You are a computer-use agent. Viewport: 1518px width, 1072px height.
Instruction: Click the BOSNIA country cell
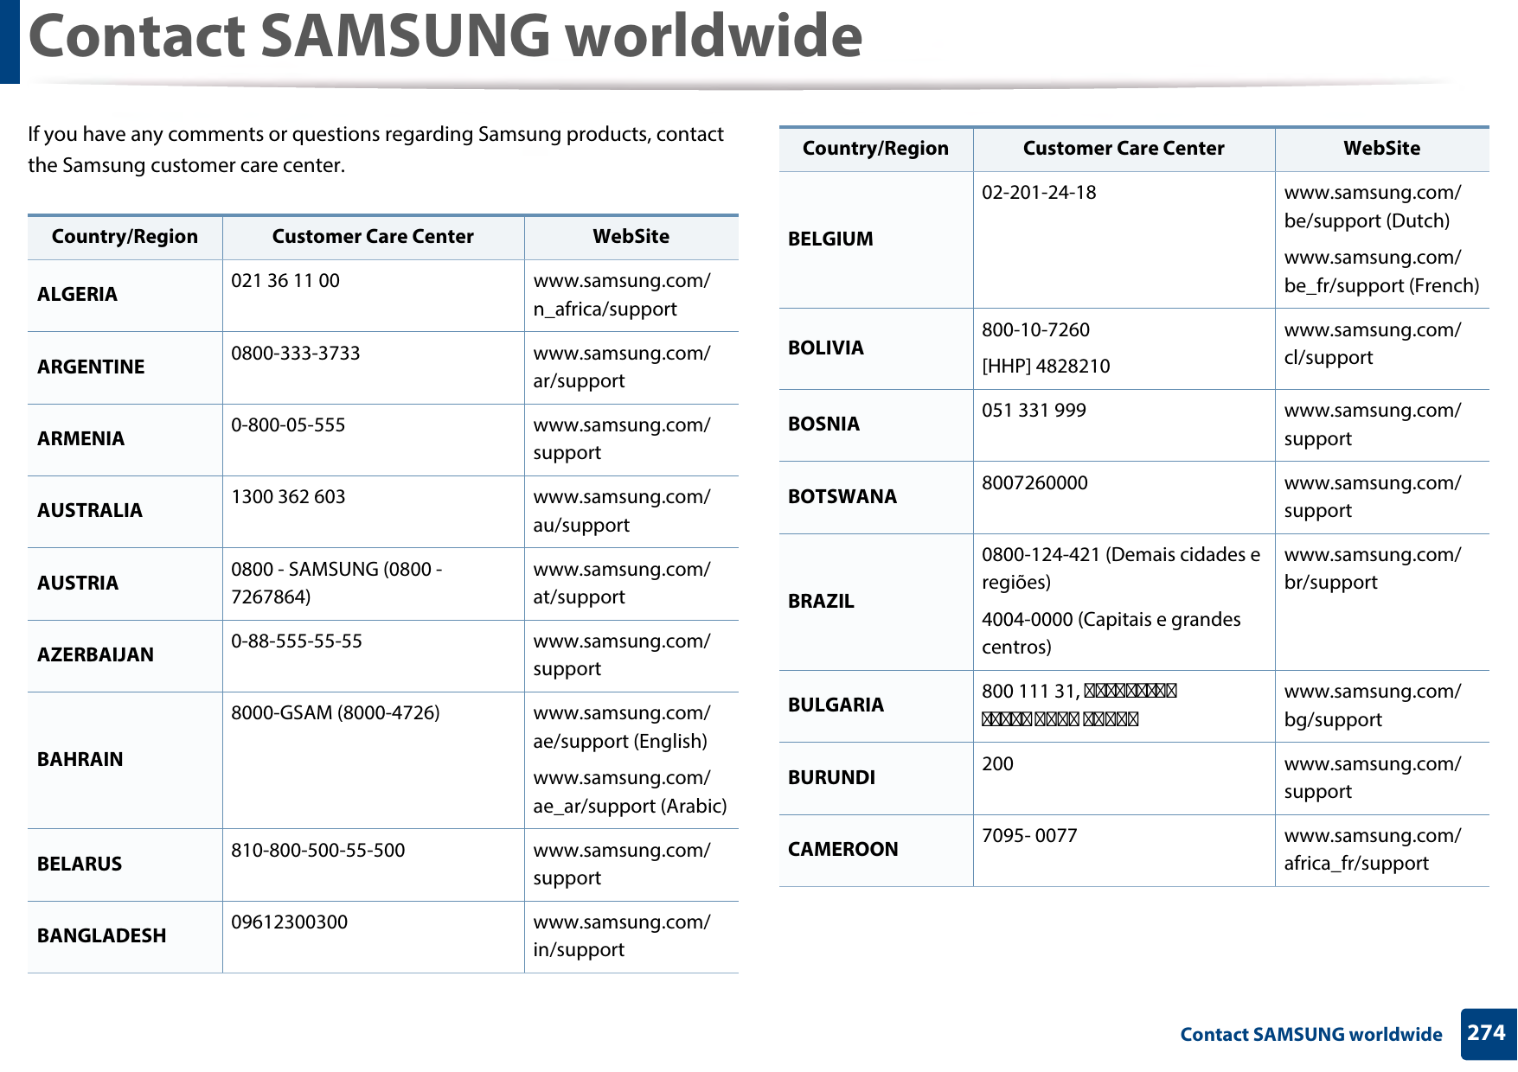click(875, 424)
